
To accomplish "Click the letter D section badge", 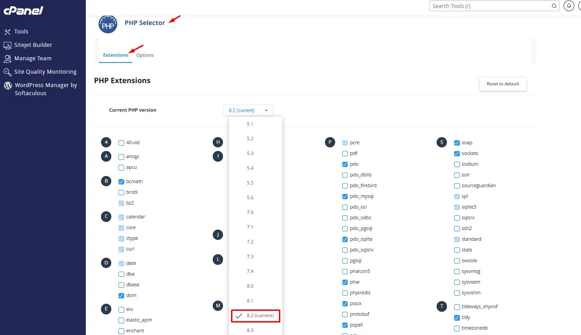I will [106, 263].
